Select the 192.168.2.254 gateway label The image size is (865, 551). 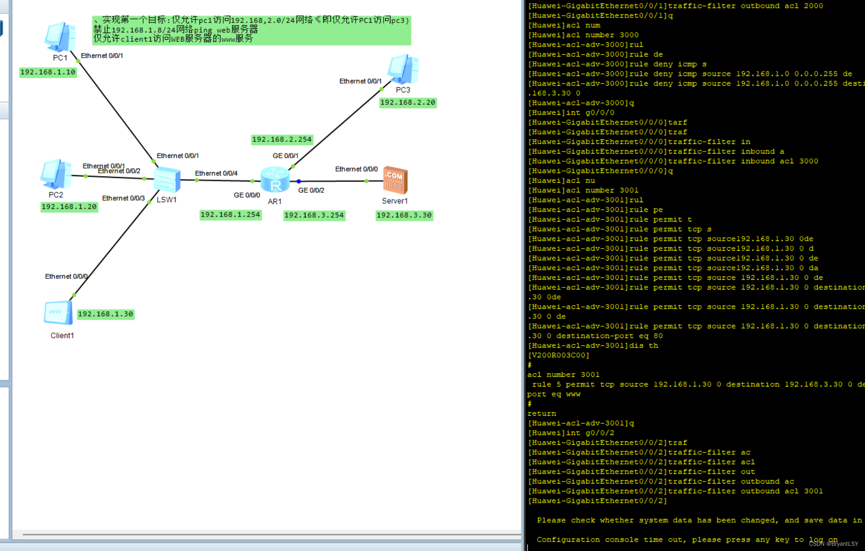(x=282, y=140)
